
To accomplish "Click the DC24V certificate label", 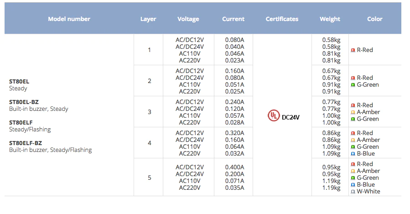I will [x=291, y=117].
